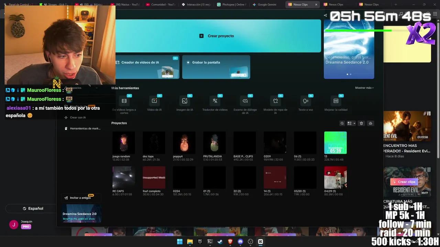Open Brave browser from the taskbar
440x247 pixels.
pos(230,242)
